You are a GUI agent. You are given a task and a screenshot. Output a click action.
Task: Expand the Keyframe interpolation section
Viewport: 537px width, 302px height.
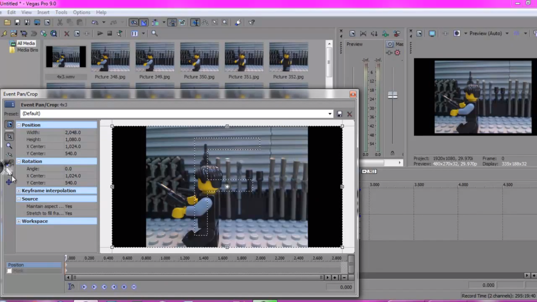(19, 191)
